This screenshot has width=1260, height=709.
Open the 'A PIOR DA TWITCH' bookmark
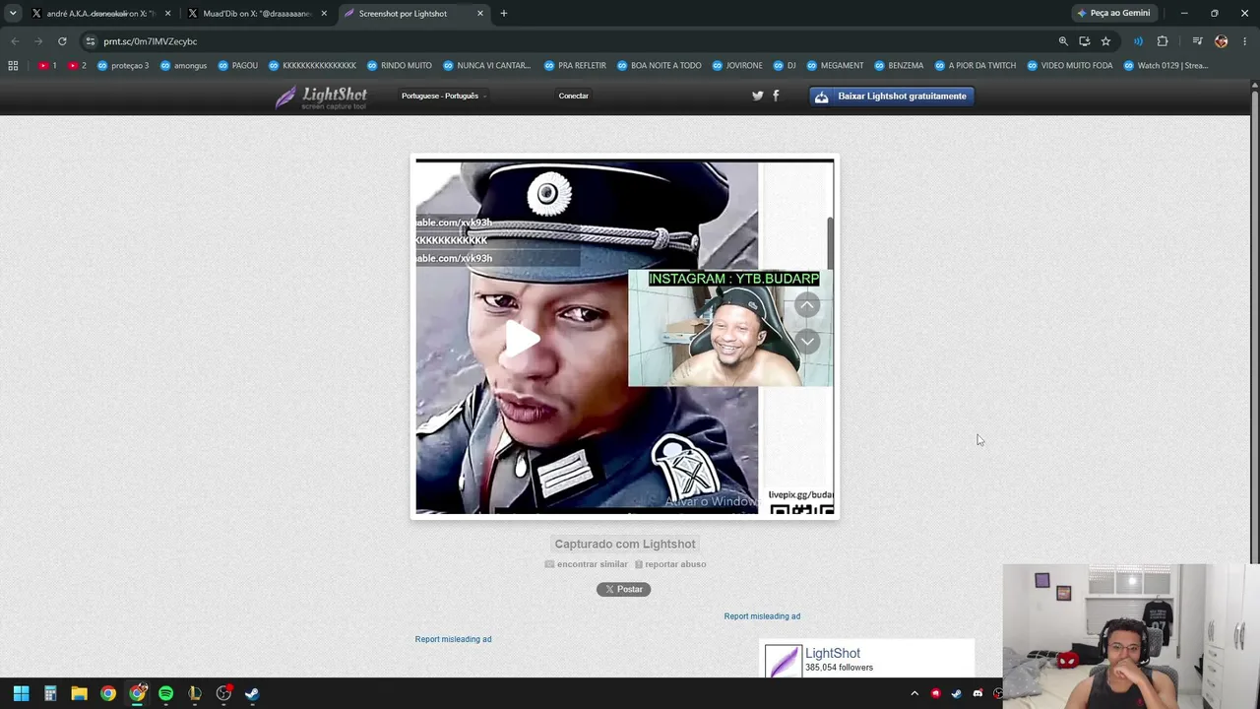click(976, 66)
